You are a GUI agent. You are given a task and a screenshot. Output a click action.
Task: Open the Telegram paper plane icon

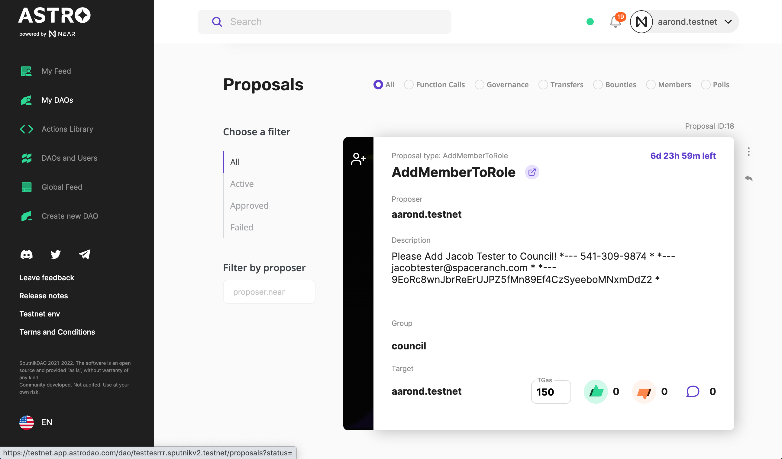tap(84, 254)
